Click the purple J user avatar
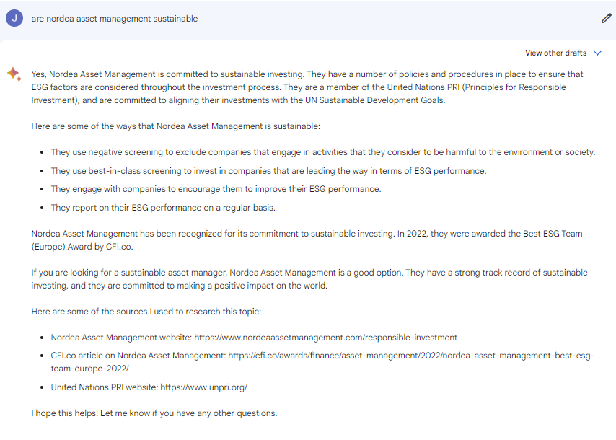Screen dimensions: 616x440 [x=14, y=19]
